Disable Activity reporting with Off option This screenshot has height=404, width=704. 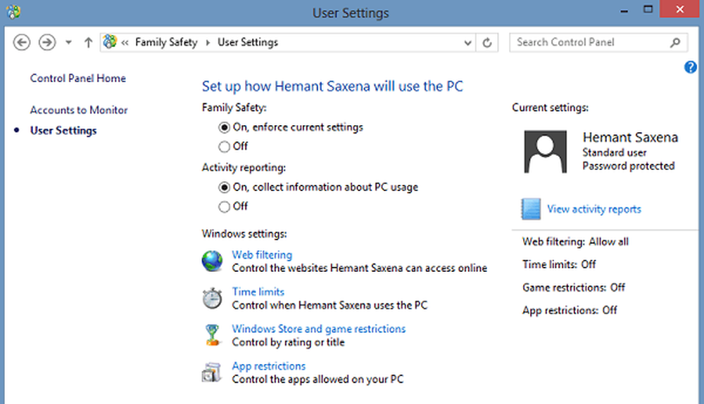225,207
